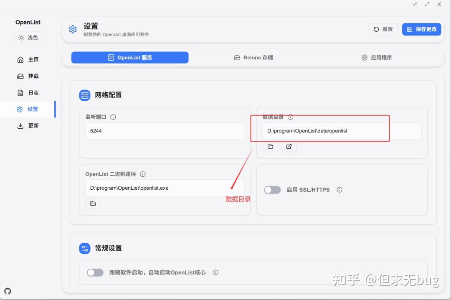
Task: Click info icon beside 自动启动OpenList核心
Action: (215, 272)
